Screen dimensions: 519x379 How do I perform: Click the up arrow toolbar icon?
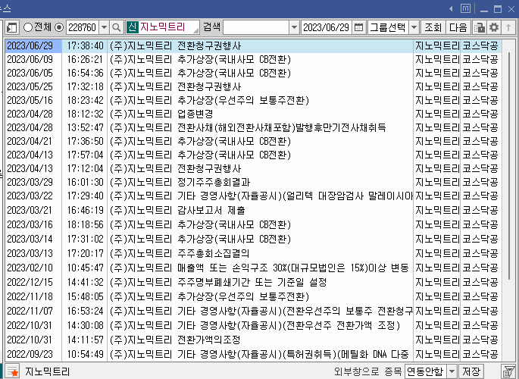point(508,27)
